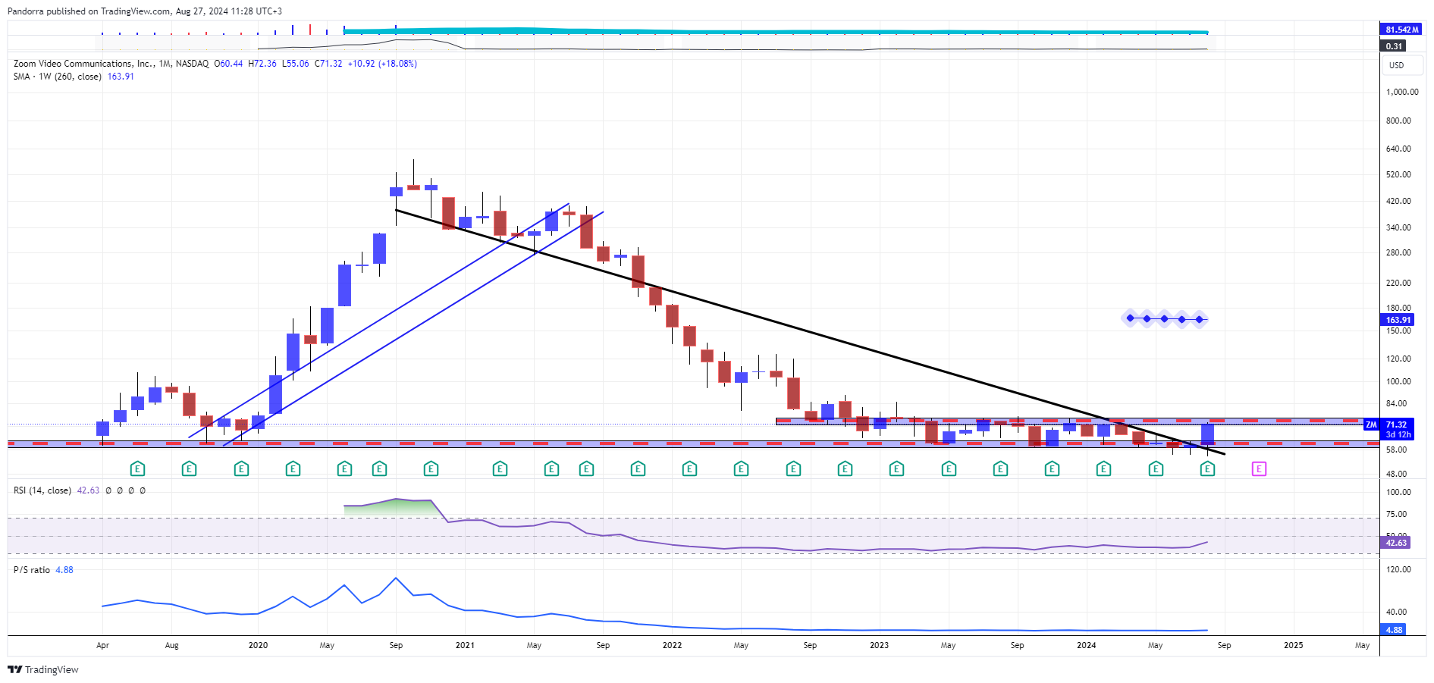Click the Aug label on time axis
This screenshot has height=683, width=1434.
click(171, 645)
